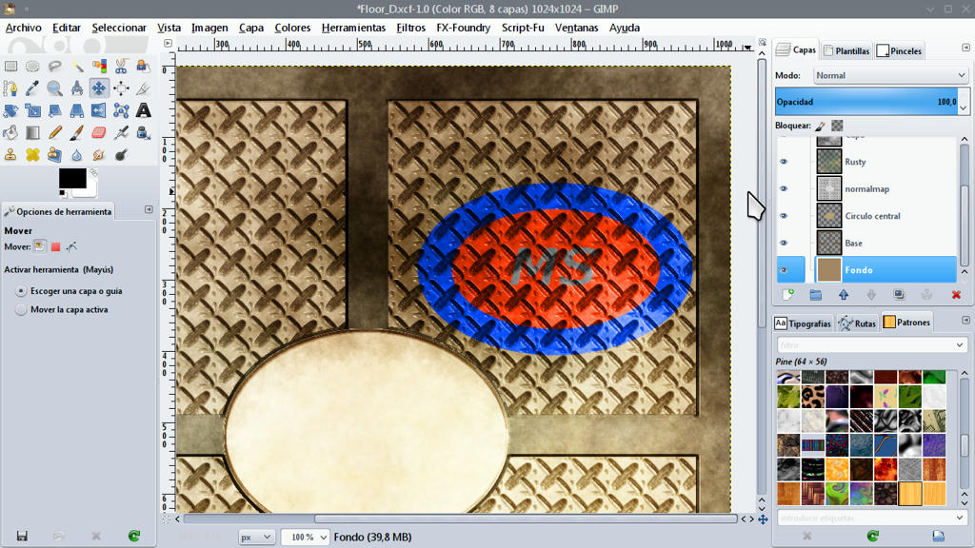The image size is (975, 548).
Task: Switch to the Pinceles tab
Action: click(899, 51)
